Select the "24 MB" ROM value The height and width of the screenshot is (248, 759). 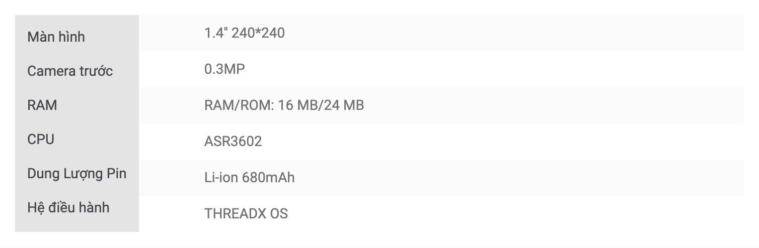click(344, 105)
